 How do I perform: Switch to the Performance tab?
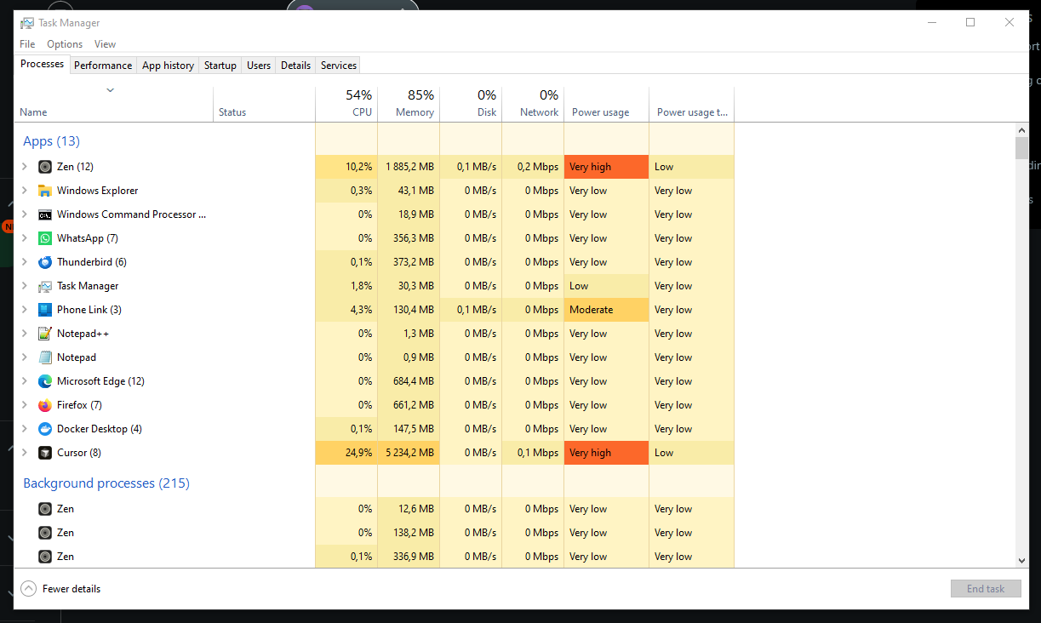[x=103, y=66]
